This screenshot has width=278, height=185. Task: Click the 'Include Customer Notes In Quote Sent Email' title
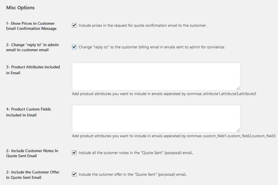coord(32,153)
